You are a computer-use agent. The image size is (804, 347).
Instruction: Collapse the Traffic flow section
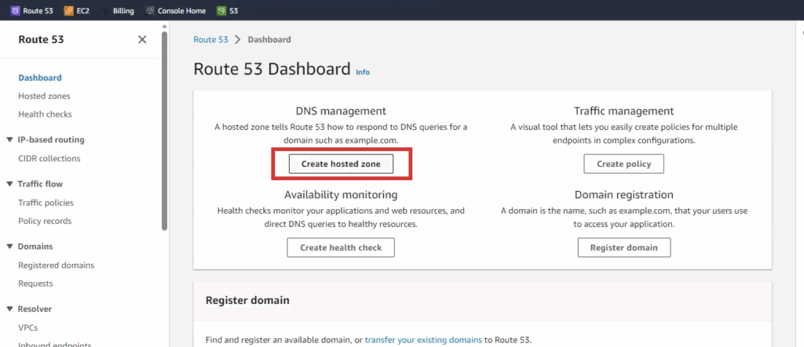pyautogui.click(x=9, y=184)
